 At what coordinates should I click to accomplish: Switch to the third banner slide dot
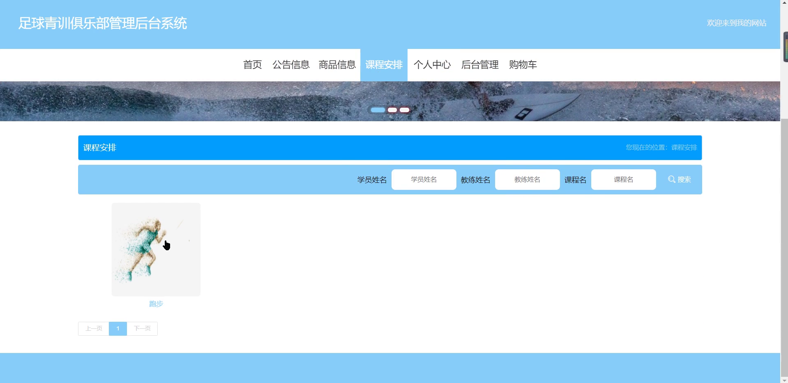click(405, 110)
